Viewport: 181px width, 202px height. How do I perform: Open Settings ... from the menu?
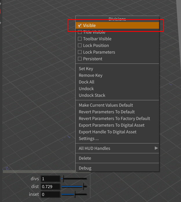(x=117, y=139)
